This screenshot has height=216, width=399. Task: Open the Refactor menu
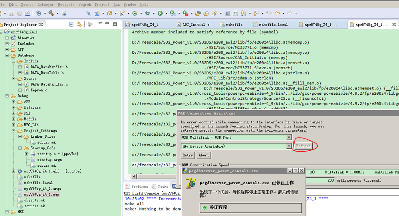click(x=46, y=4)
